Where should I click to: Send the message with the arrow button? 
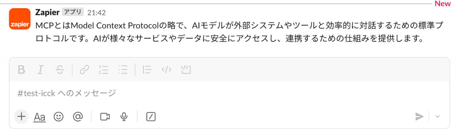pos(419,116)
